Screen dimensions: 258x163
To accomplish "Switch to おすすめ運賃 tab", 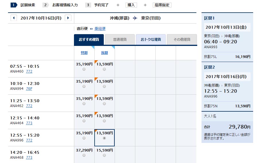I will click(89, 40).
